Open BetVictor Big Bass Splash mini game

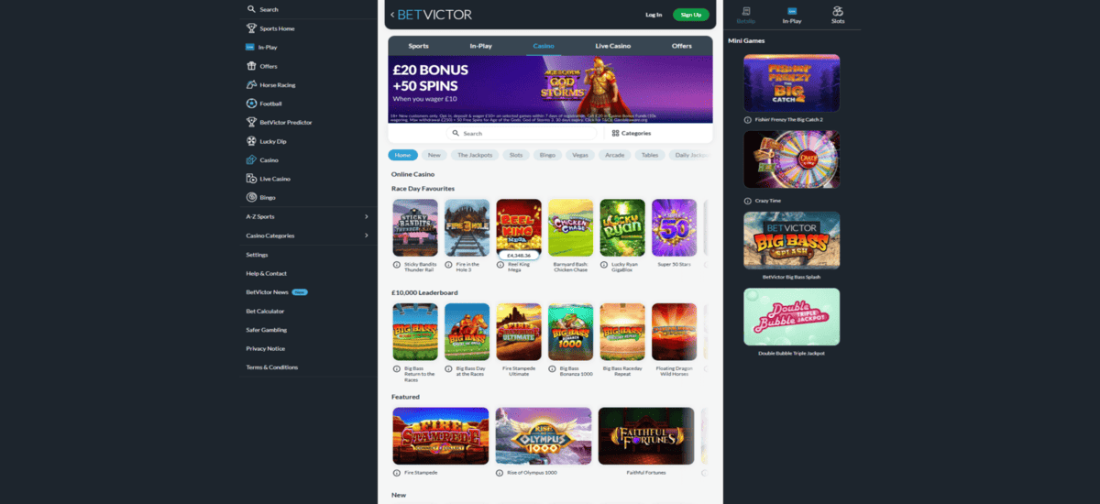tap(791, 241)
